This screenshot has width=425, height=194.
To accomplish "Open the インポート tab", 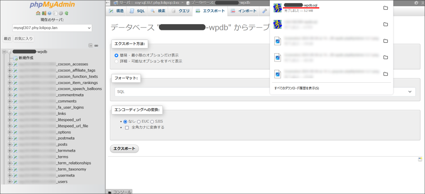I will point(244,11).
